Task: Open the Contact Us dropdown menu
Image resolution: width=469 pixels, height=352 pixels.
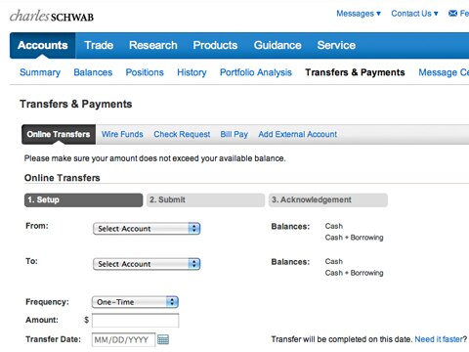Action: pyautogui.click(x=414, y=14)
